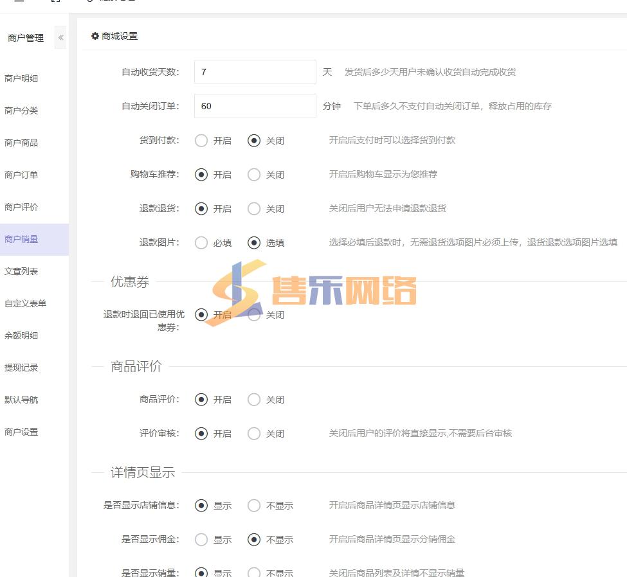Select 关闭 for 商品评价
This screenshot has width=627, height=577.
254,400
